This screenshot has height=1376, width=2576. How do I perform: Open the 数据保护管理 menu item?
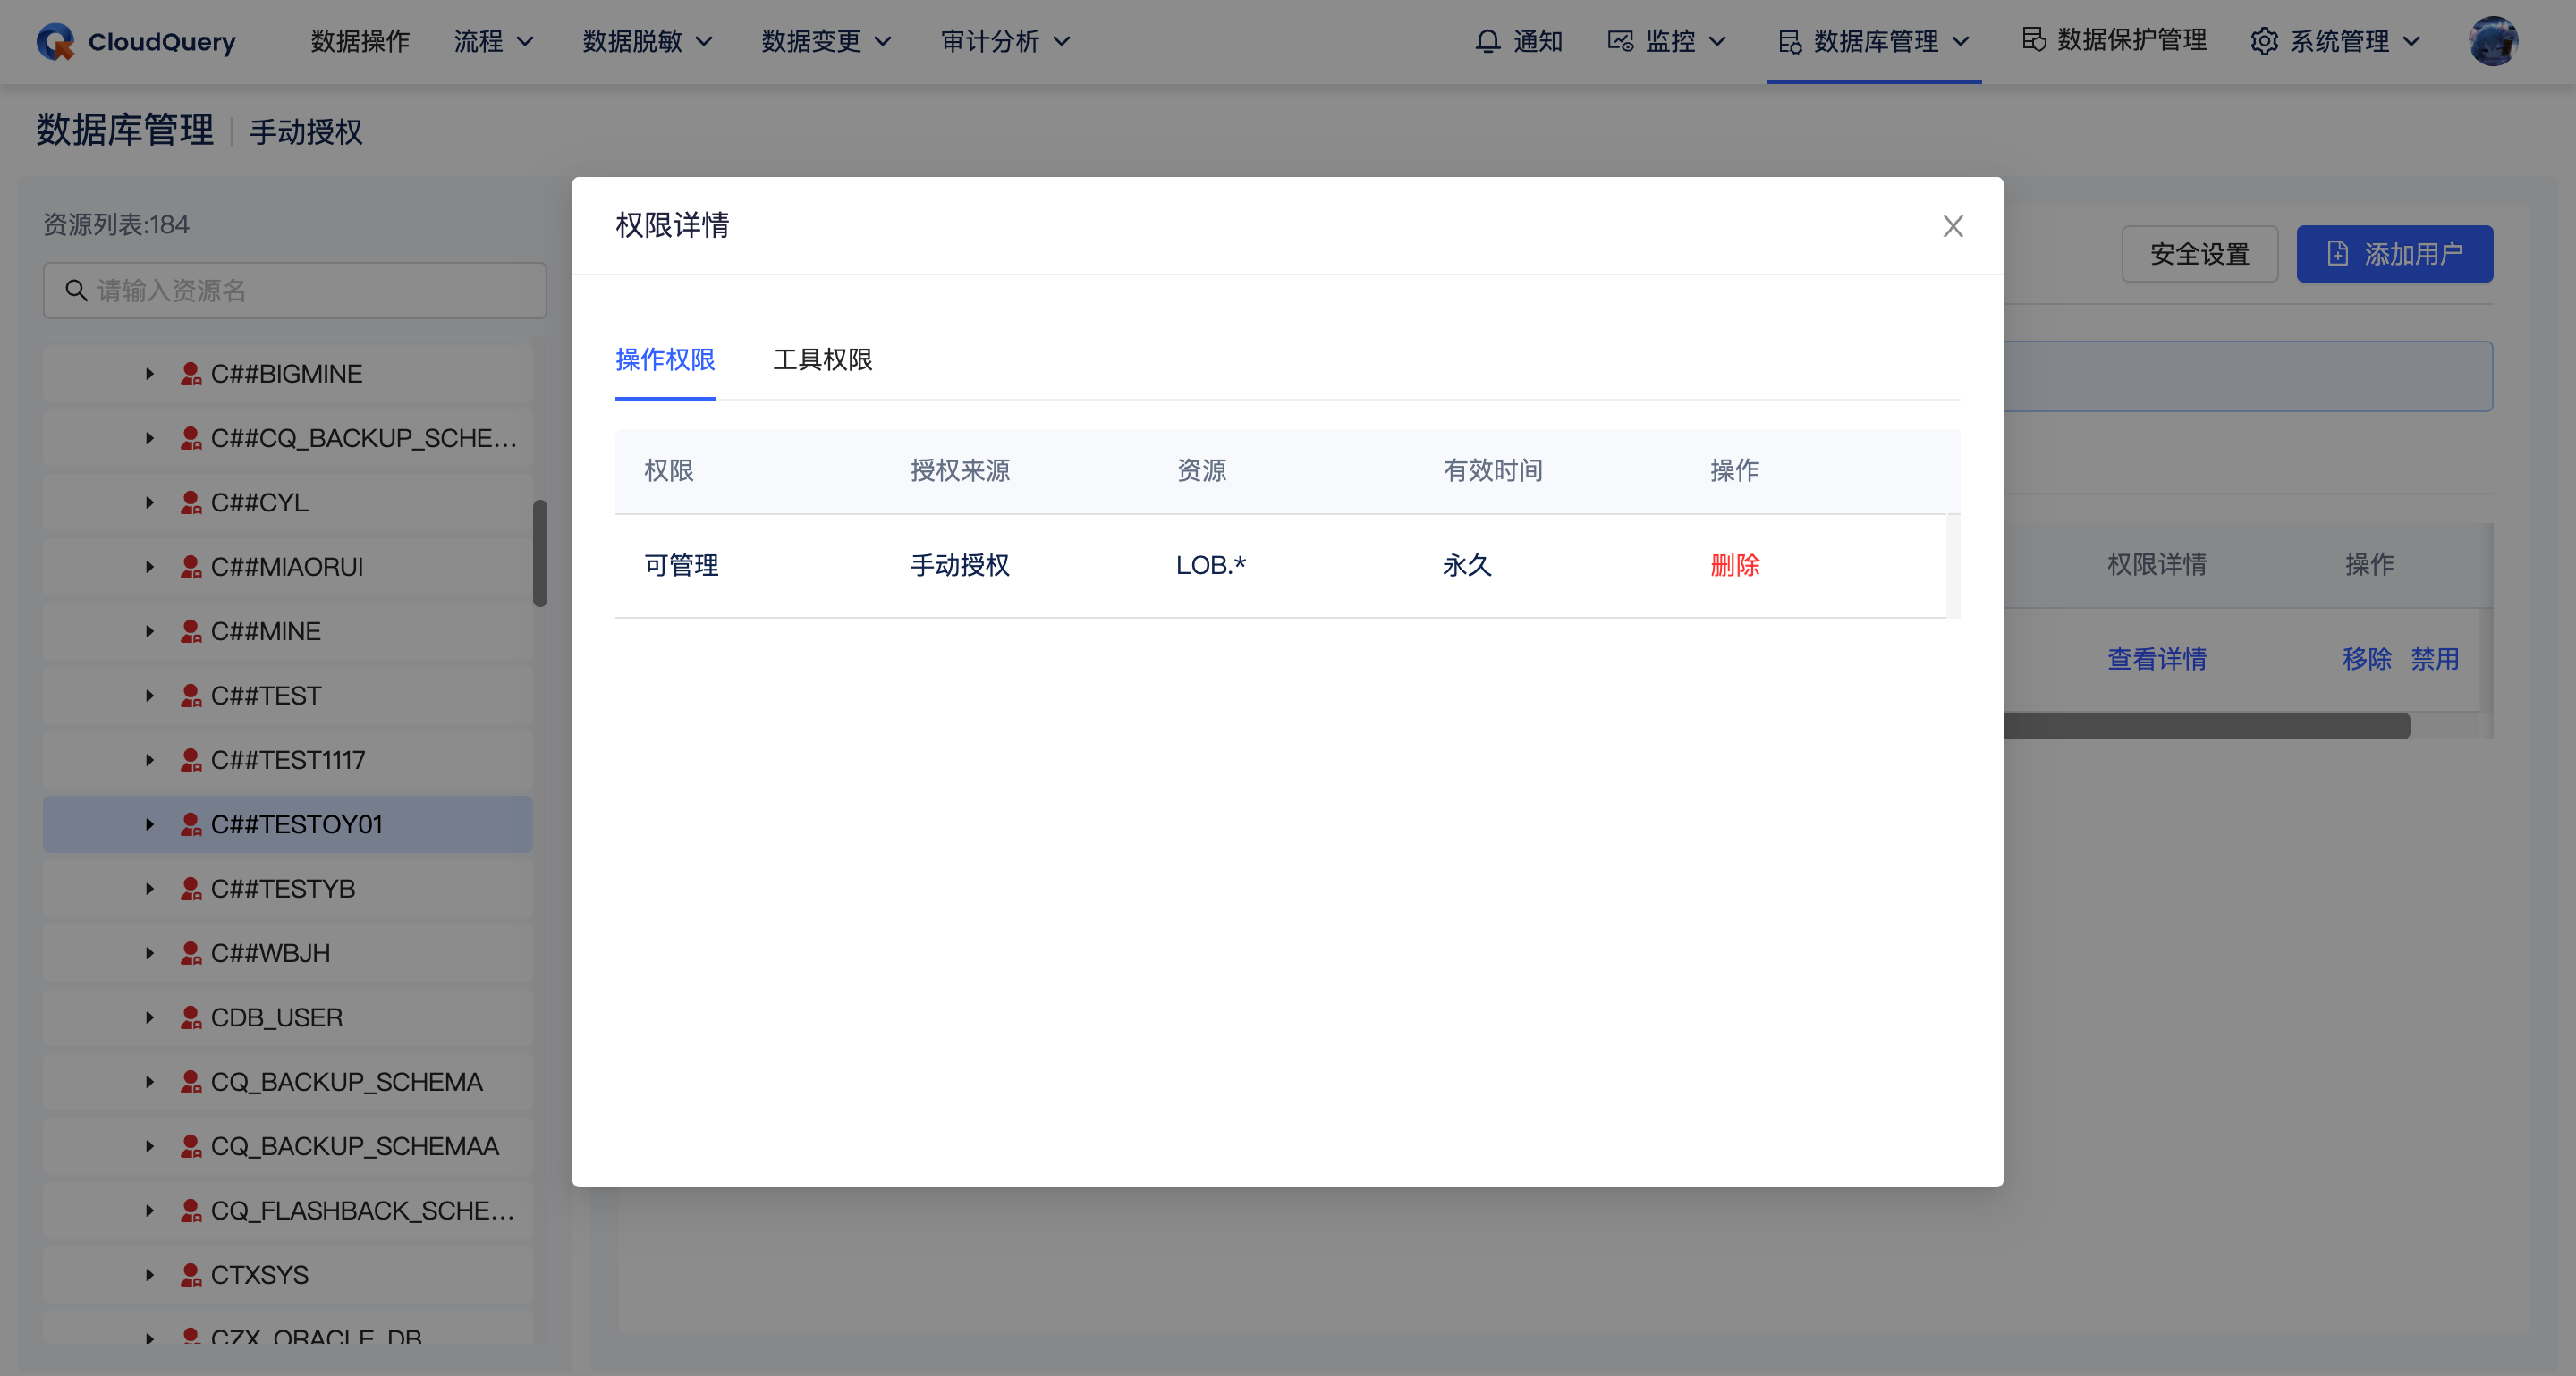[2114, 39]
